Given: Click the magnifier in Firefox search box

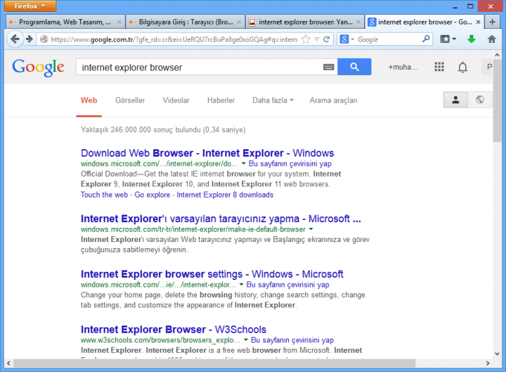Looking at the screenshot, I should click(426, 39).
